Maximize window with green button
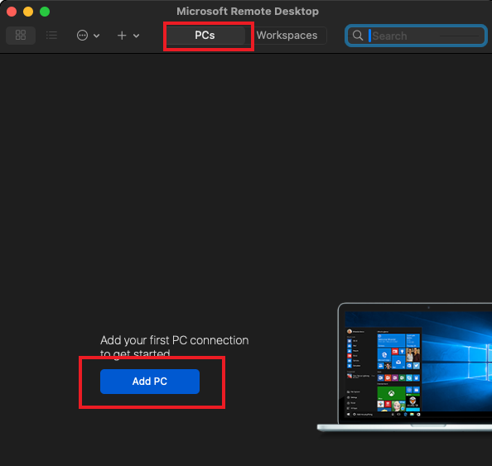The height and width of the screenshot is (466, 492). 45,12
